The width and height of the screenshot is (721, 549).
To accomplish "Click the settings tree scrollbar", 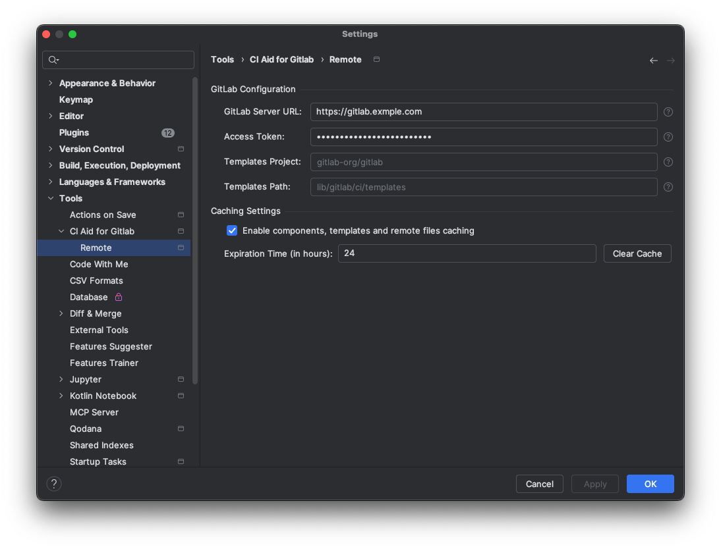I will pos(195,230).
